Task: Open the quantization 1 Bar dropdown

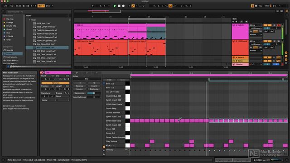Action: 49,6
